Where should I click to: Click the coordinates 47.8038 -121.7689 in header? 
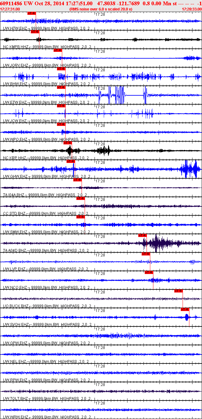pos(118,3)
